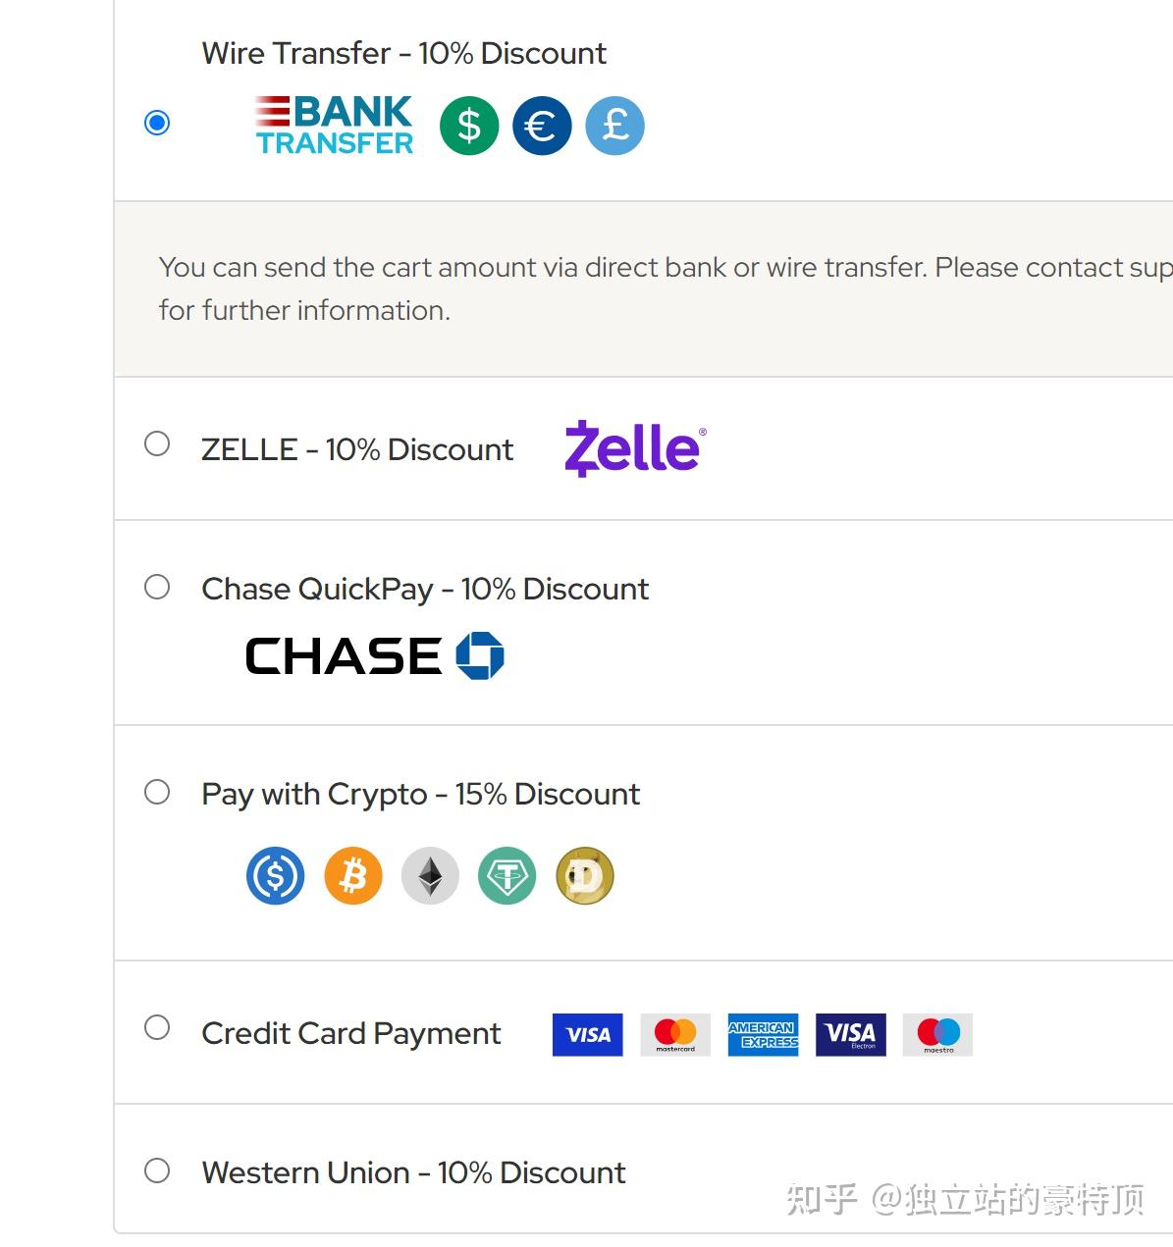Viewport: 1173px width, 1247px height.
Task: Select Western Union radio button
Action: (x=157, y=1170)
